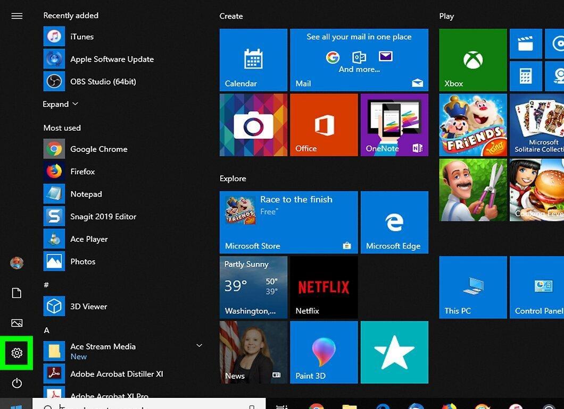Open the Cooking Fever tile

point(537,190)
